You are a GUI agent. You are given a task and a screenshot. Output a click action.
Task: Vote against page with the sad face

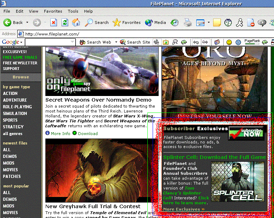[x=238, y=42]
